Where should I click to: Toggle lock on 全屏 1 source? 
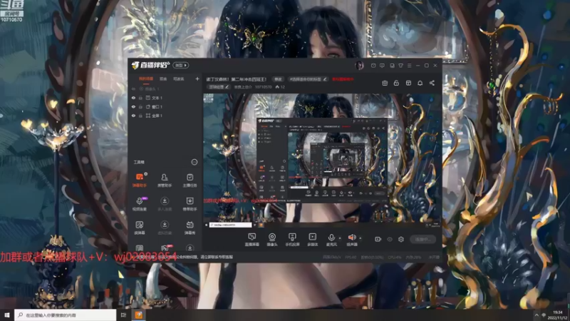coord(140,116)
